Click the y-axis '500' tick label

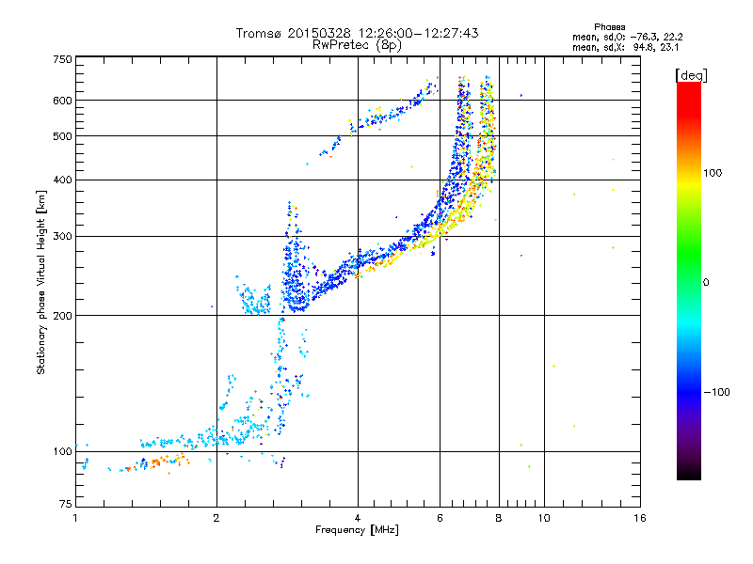pos(62,136)
